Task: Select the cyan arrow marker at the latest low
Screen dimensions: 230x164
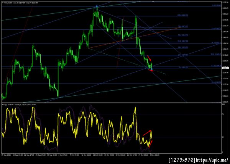Action: [151, 68]
